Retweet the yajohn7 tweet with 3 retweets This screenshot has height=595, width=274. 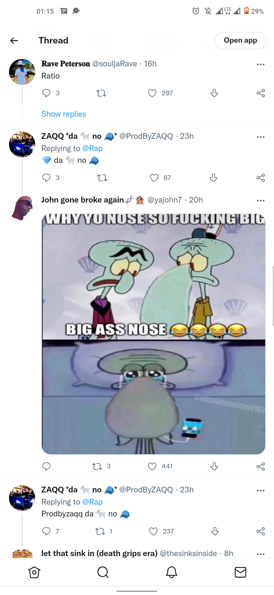click(x=97, y=466)
